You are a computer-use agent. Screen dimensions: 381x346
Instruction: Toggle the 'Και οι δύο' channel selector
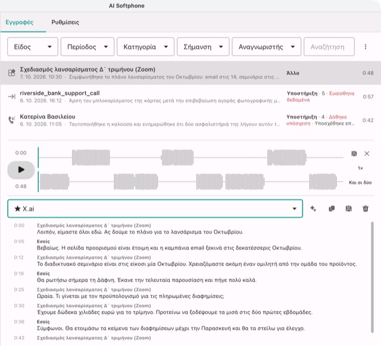click(x=360, y=182)
